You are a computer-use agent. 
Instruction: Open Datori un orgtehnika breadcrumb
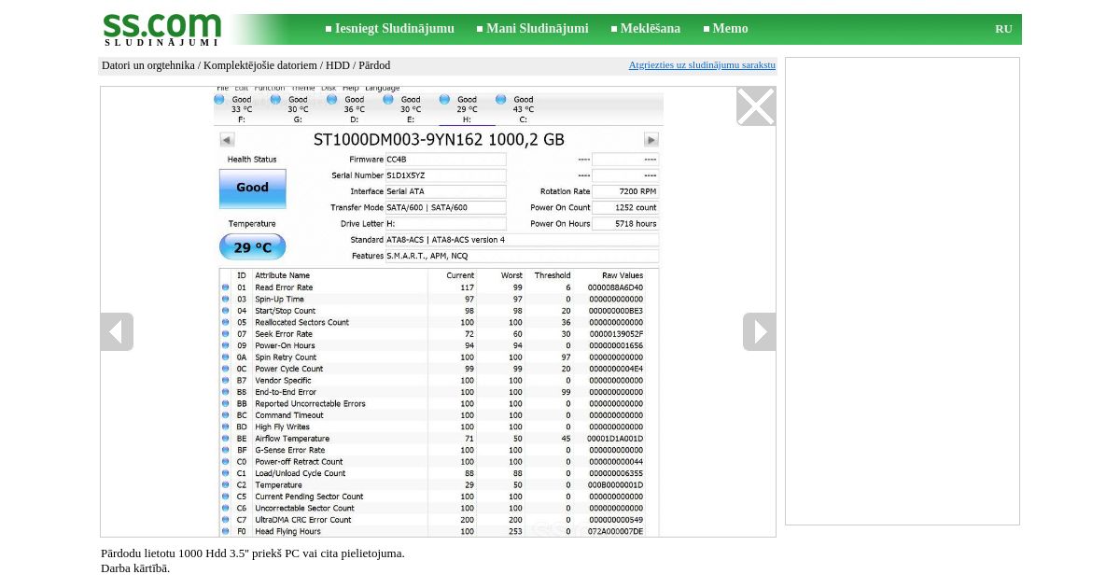(x=148, y=65)
